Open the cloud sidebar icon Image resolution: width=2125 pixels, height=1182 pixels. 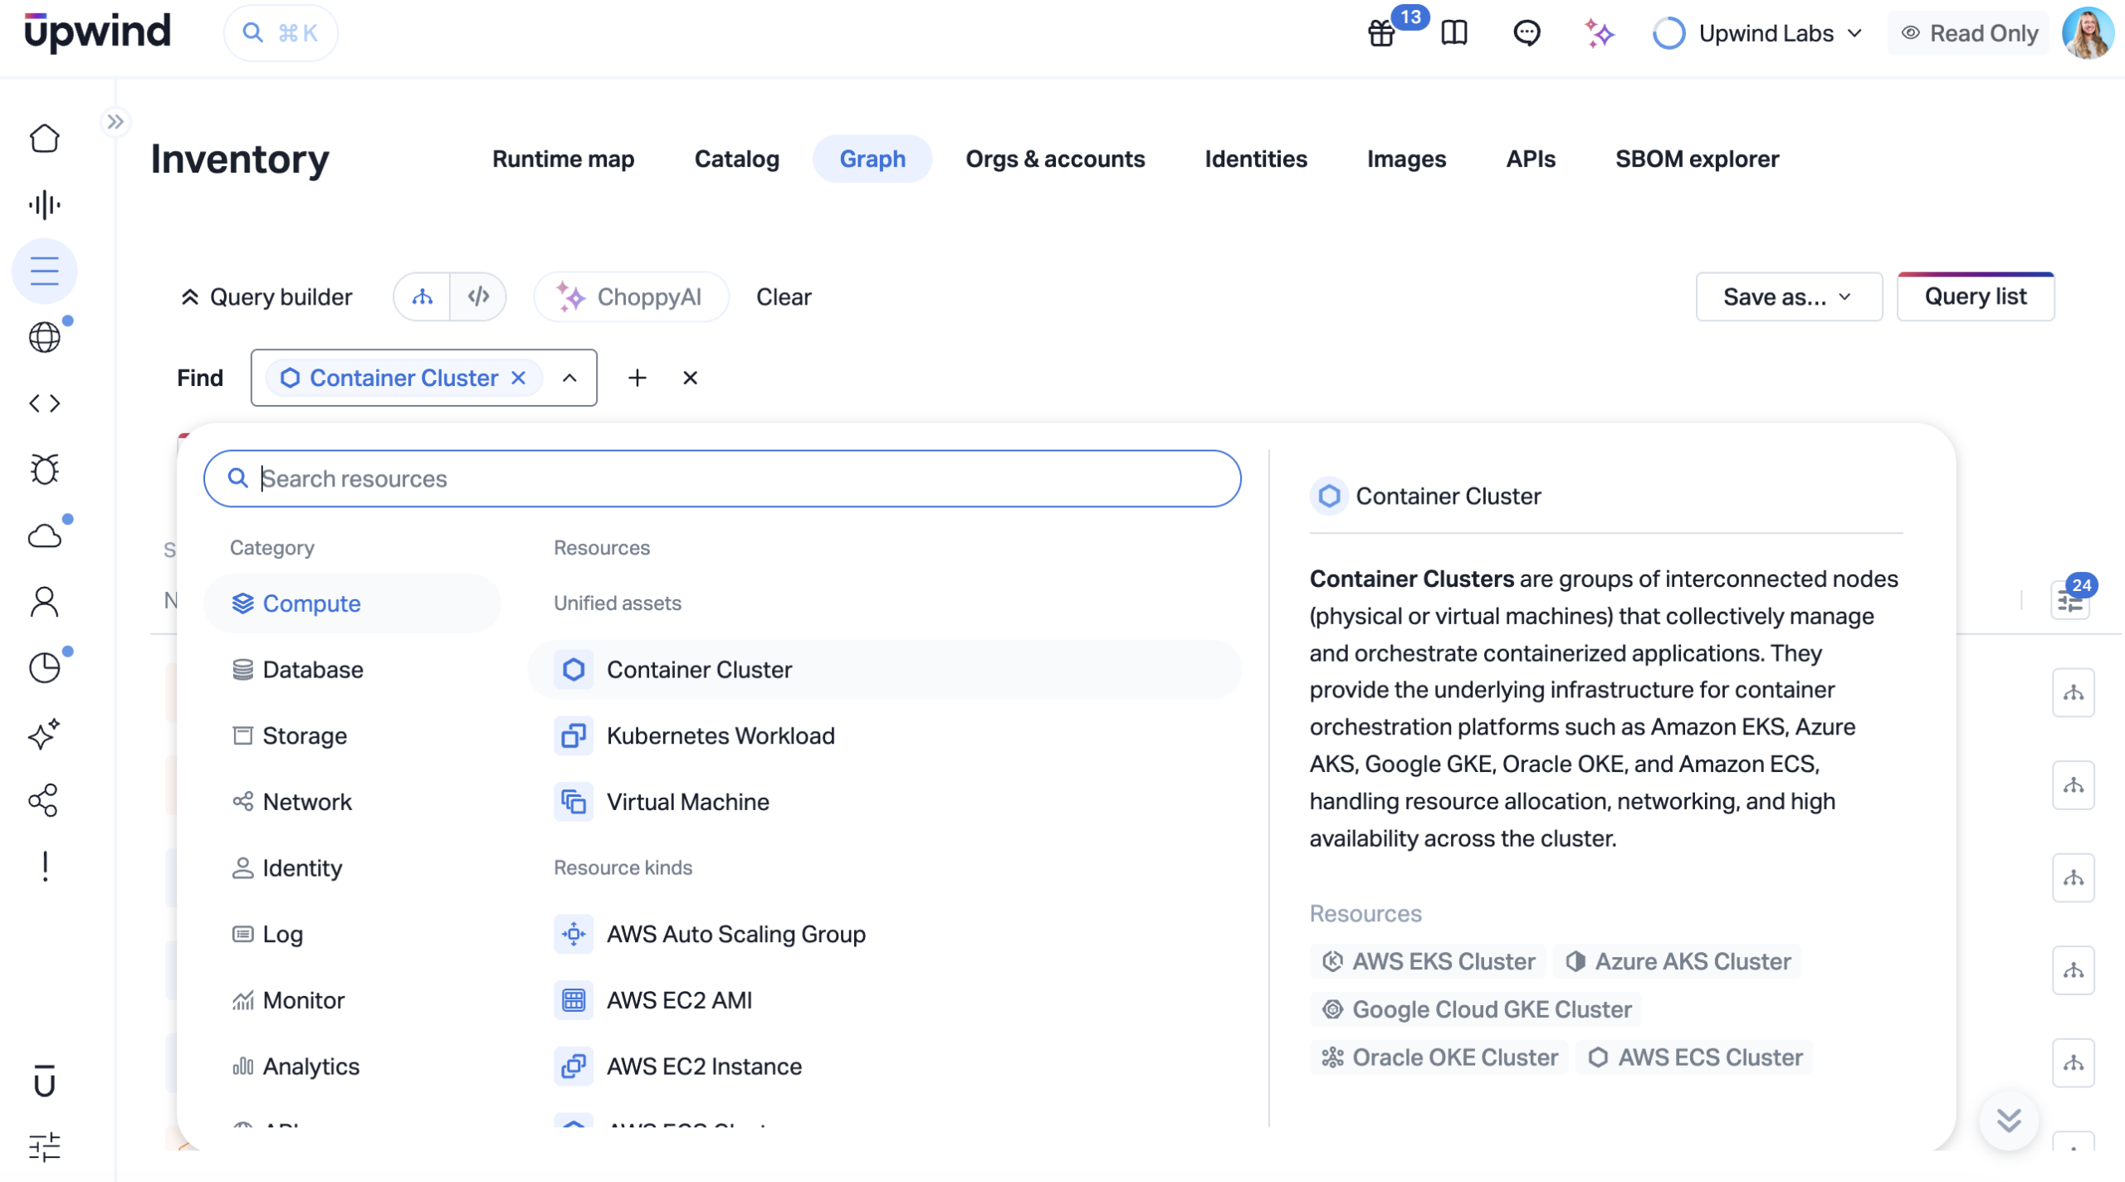[x=45, y=536]
